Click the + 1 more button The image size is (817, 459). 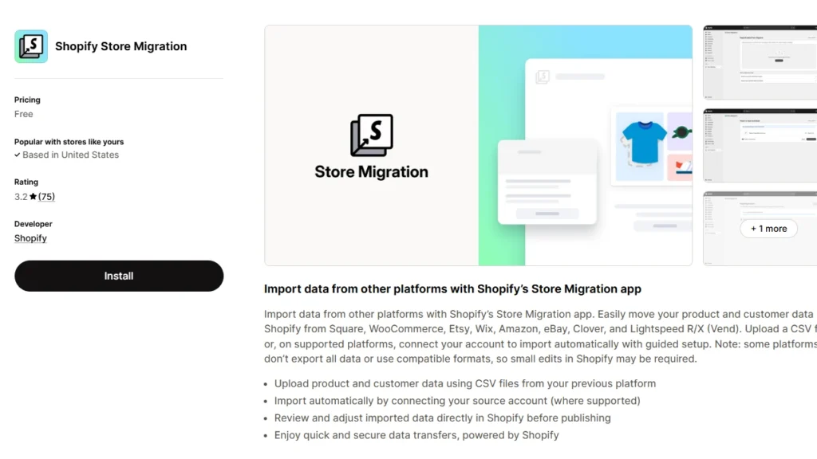pyautogui.click(x=768, y=229)
